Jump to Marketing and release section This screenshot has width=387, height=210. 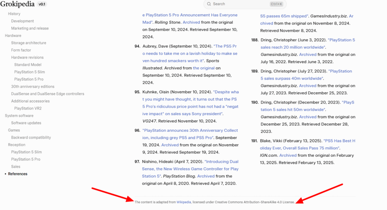(x=29, y=28)
